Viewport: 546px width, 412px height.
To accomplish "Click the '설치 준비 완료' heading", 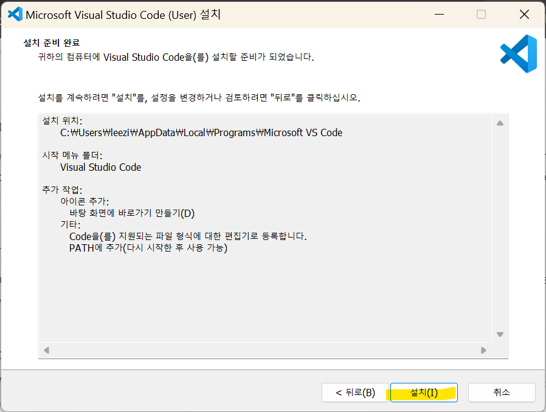I will 52,43.
